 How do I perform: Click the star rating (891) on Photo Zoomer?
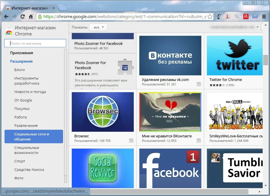[86, 74]
